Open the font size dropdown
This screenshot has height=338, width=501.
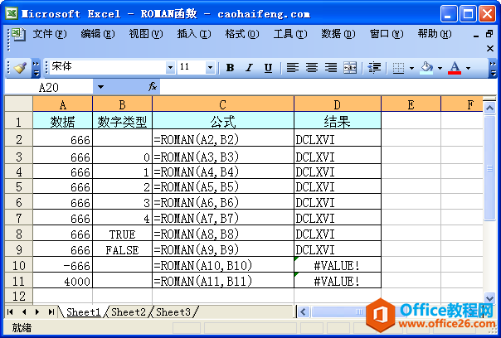210,67
